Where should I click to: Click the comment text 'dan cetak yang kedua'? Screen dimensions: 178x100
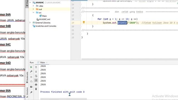[129, 12]
